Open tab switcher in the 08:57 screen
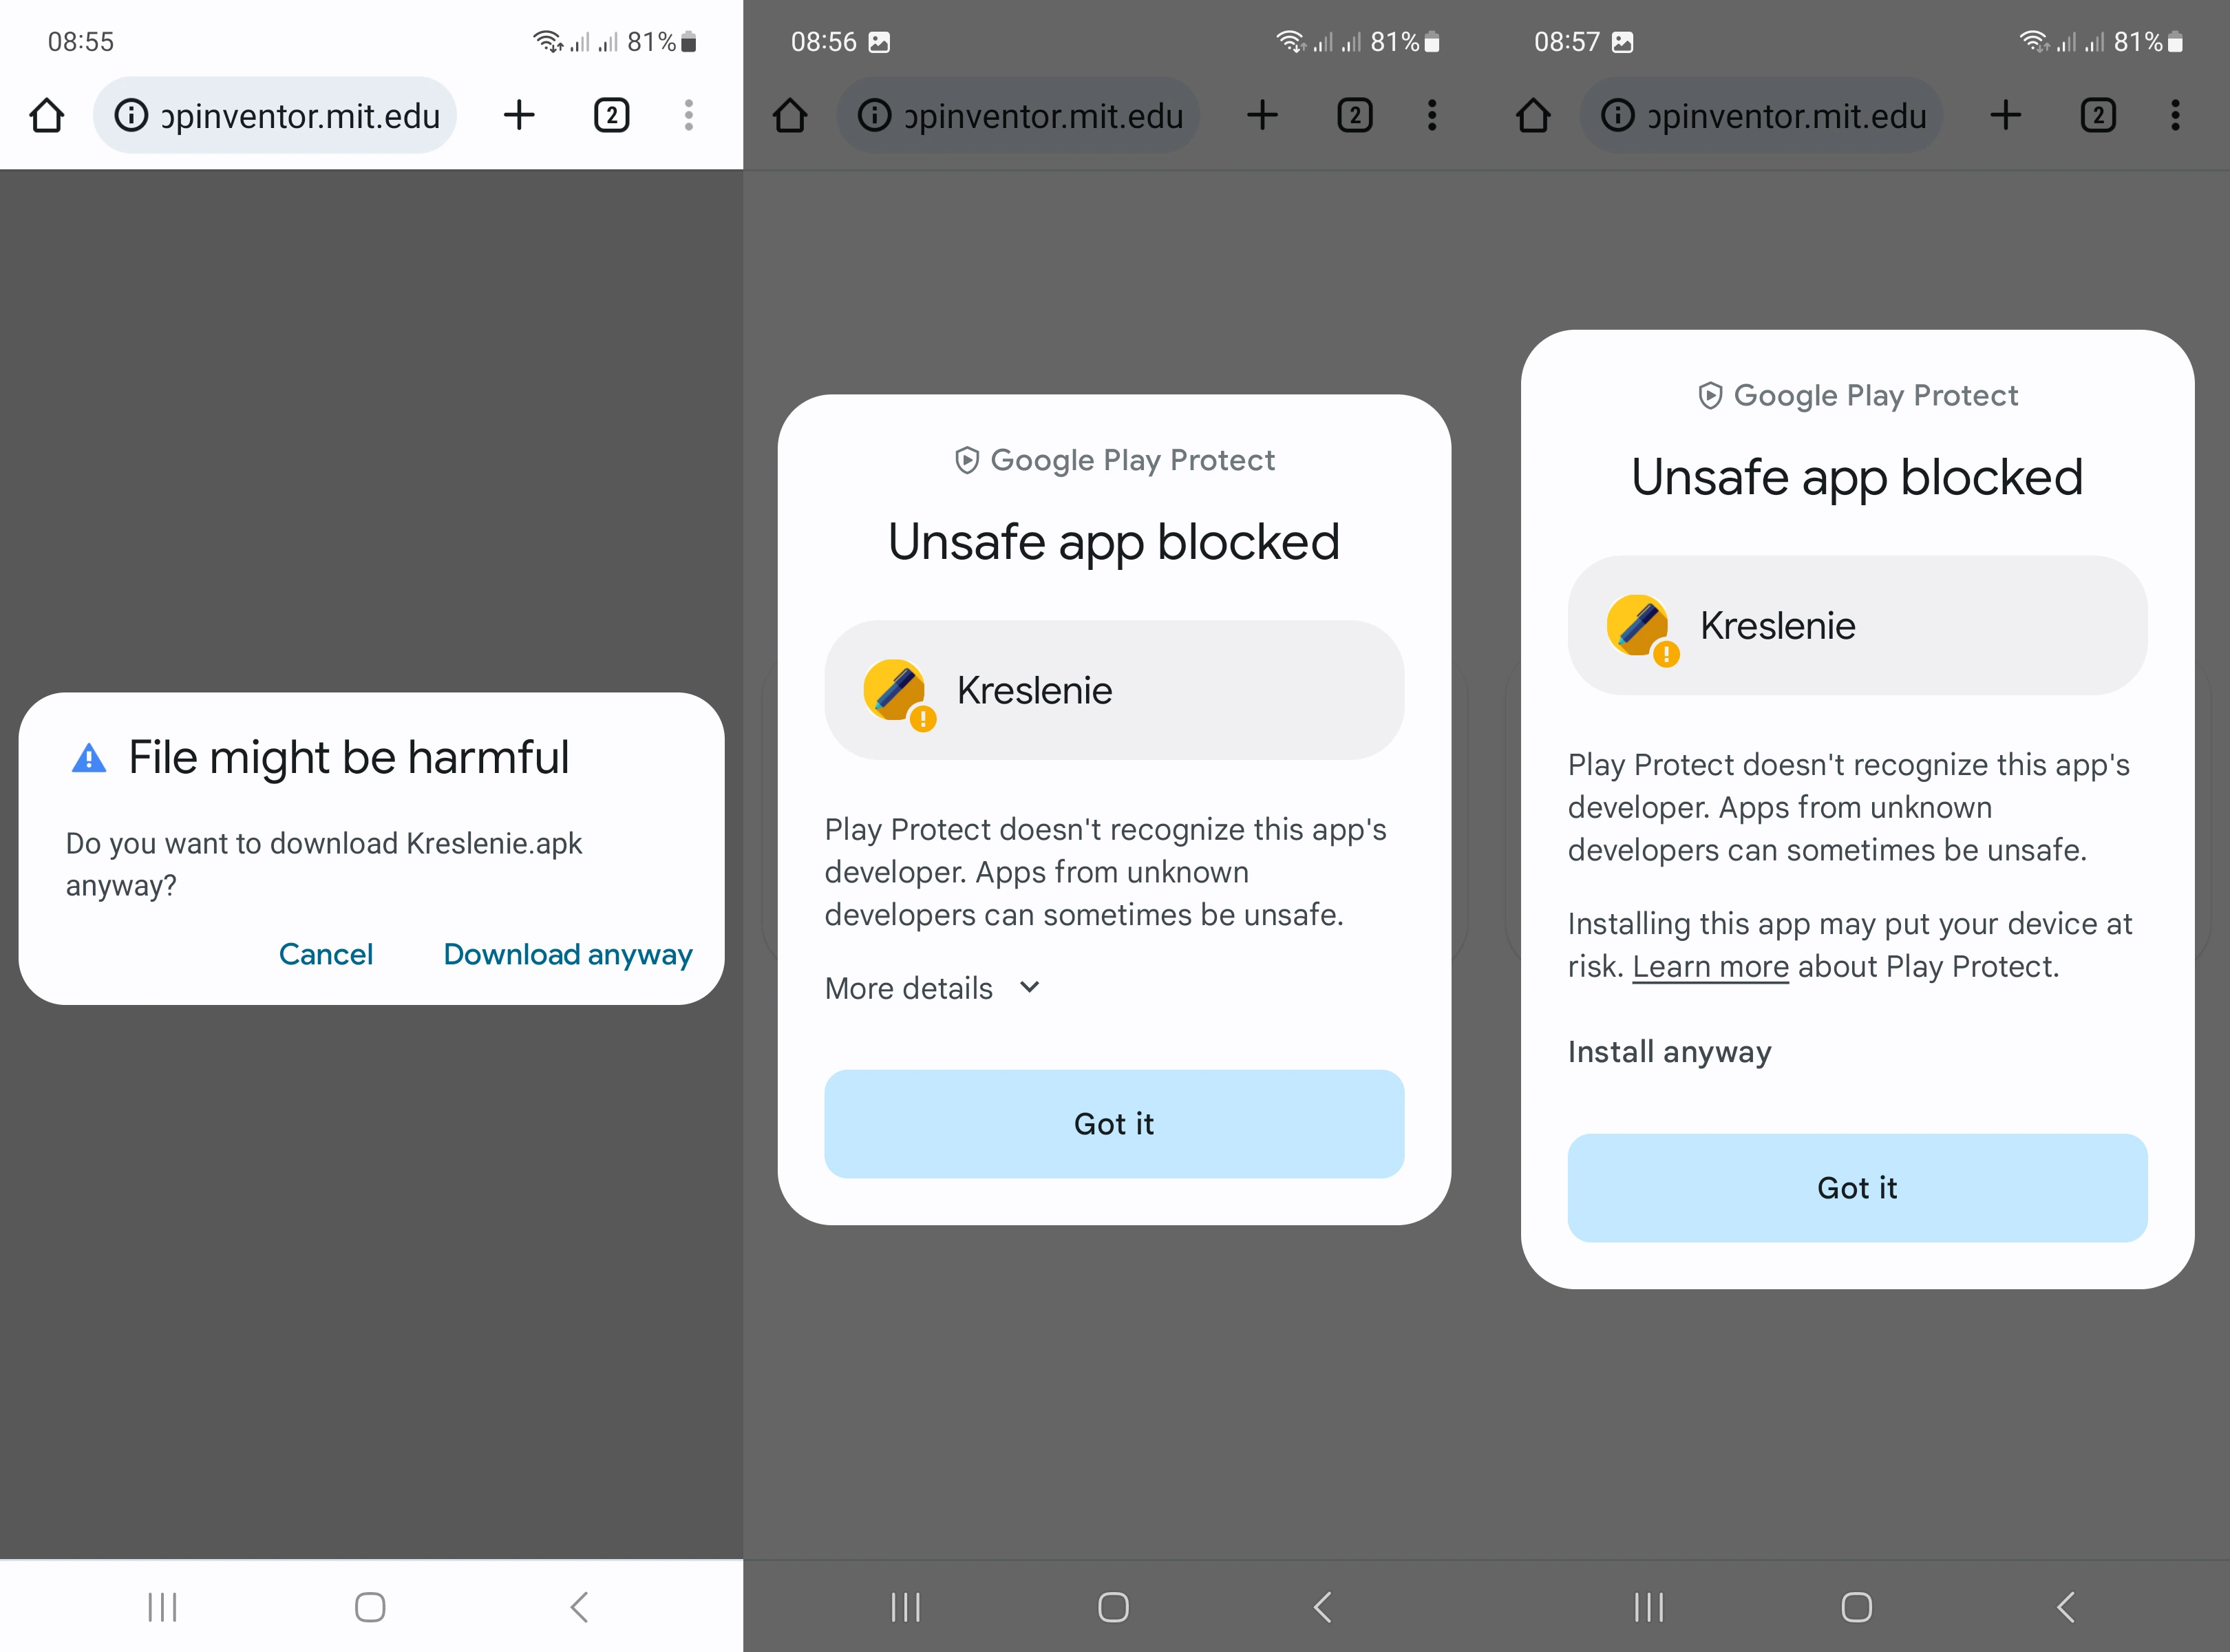The image size is (2230, 1652). tap(2098, 115)
